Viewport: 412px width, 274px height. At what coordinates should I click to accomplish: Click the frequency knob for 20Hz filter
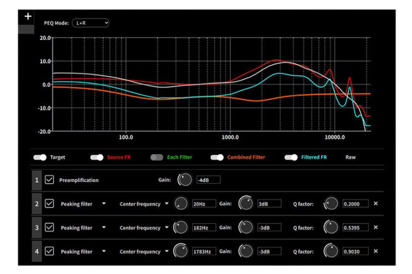tap(181, 204)
